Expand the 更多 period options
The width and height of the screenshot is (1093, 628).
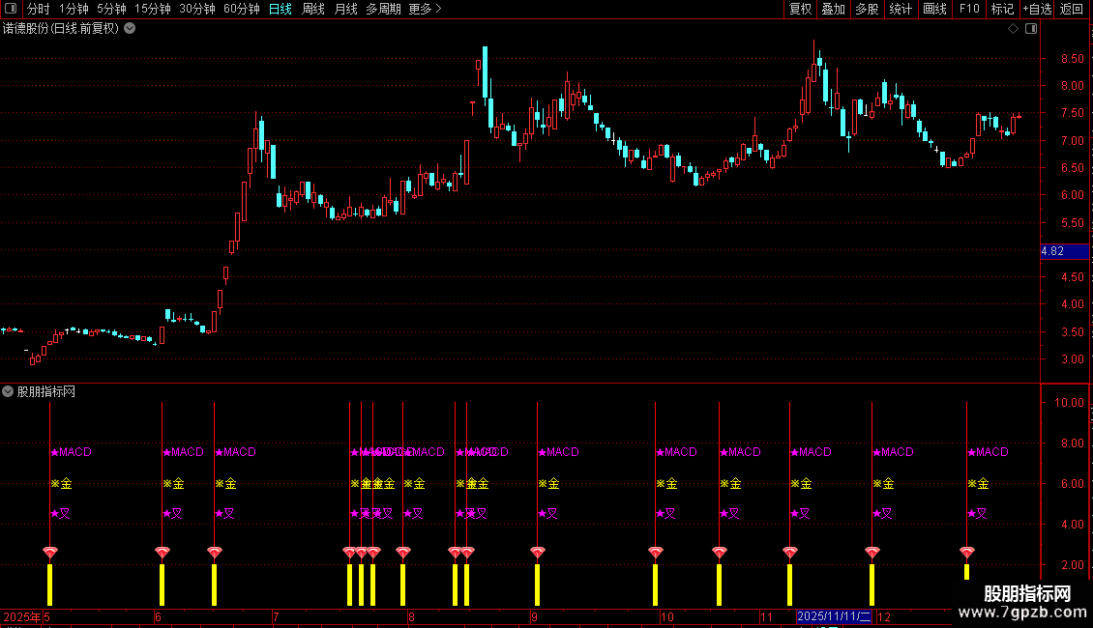[426, 9]
